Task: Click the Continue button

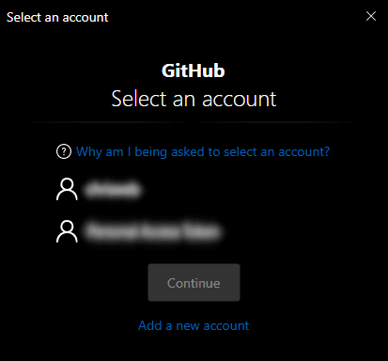Action: (x=194, y=283)
